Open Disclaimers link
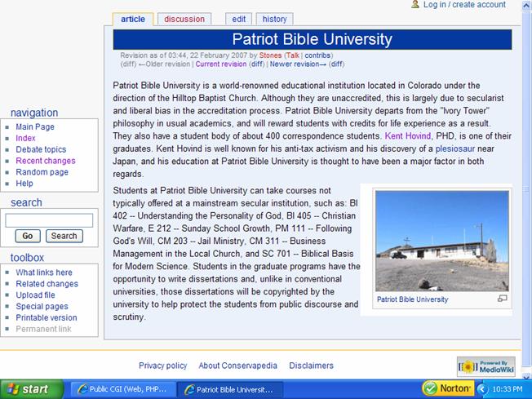This screenshot has width=532, height=399. 311,366
